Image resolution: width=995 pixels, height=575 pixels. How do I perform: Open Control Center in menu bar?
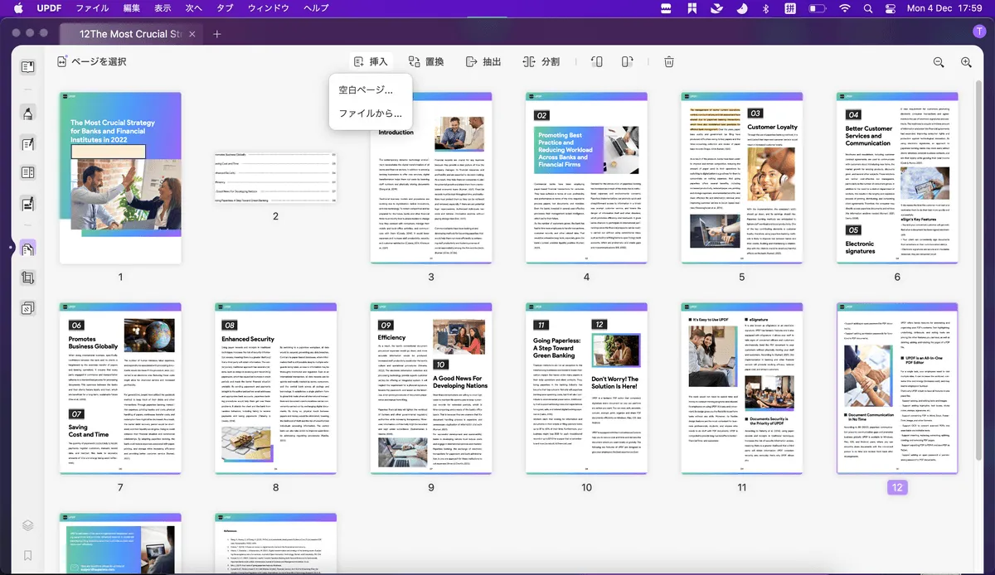[891, 8]
